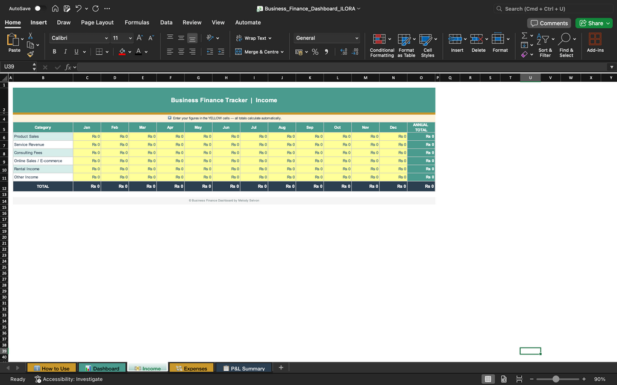Apply Percent Style format
The height and width of the screenshot is (385, 617).
pyautogui.click(x=315, y=52)
